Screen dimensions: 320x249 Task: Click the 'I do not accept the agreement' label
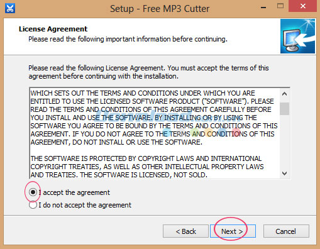point(85,205)
